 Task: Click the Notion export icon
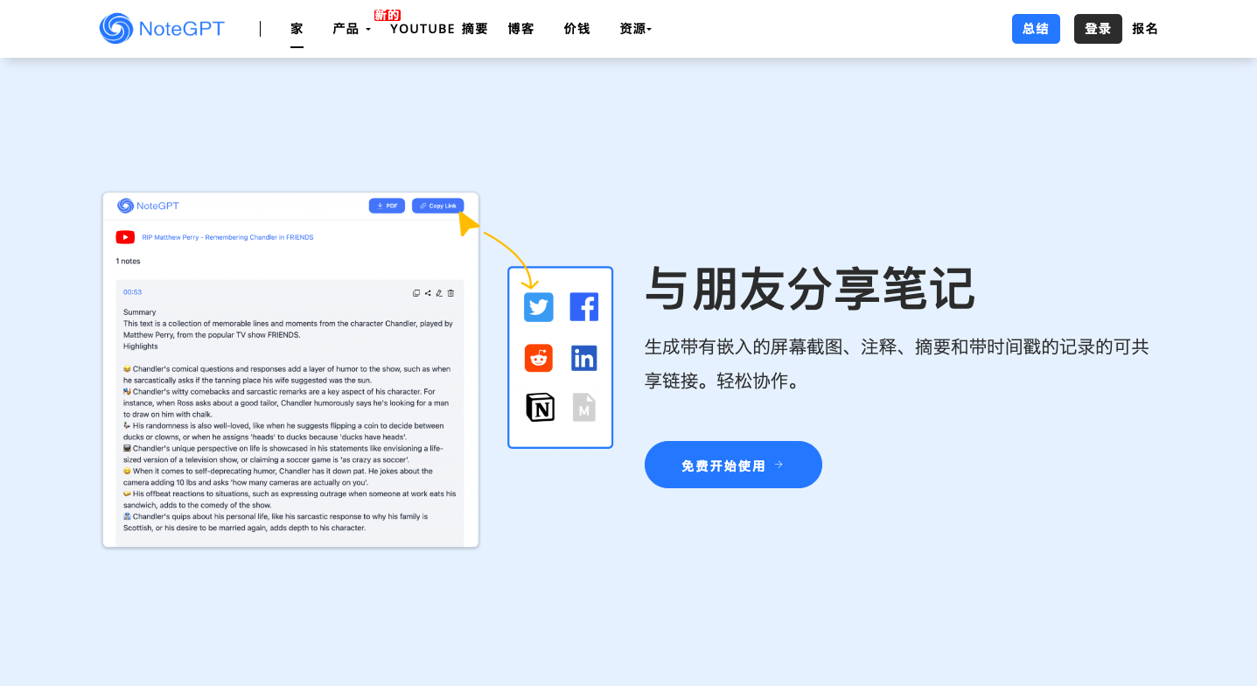[540, 408]
